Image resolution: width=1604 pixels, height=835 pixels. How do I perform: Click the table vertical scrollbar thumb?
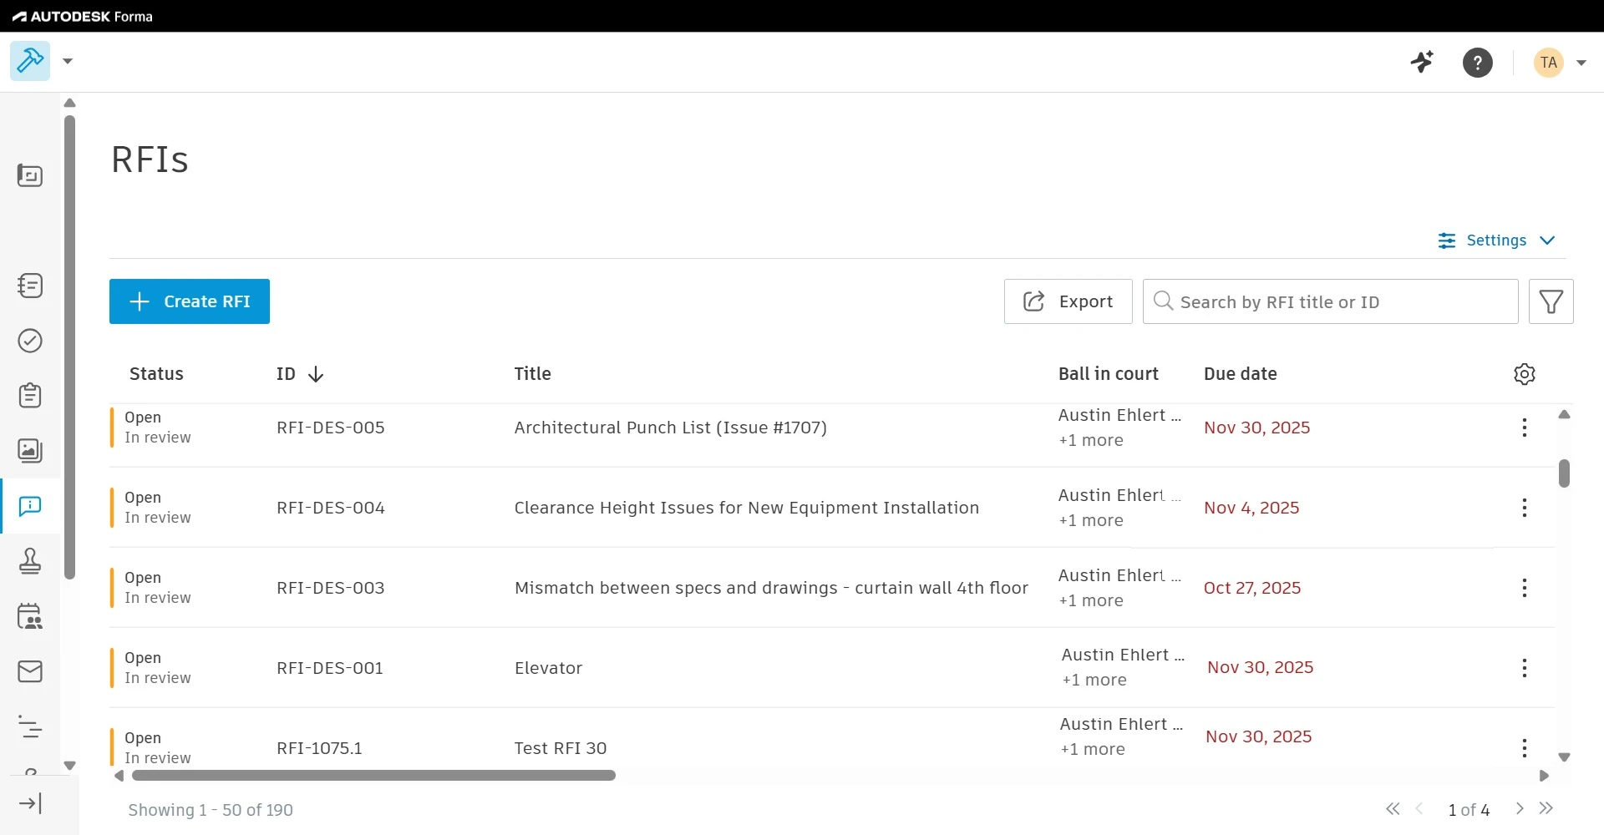[x=1564, y=473]
